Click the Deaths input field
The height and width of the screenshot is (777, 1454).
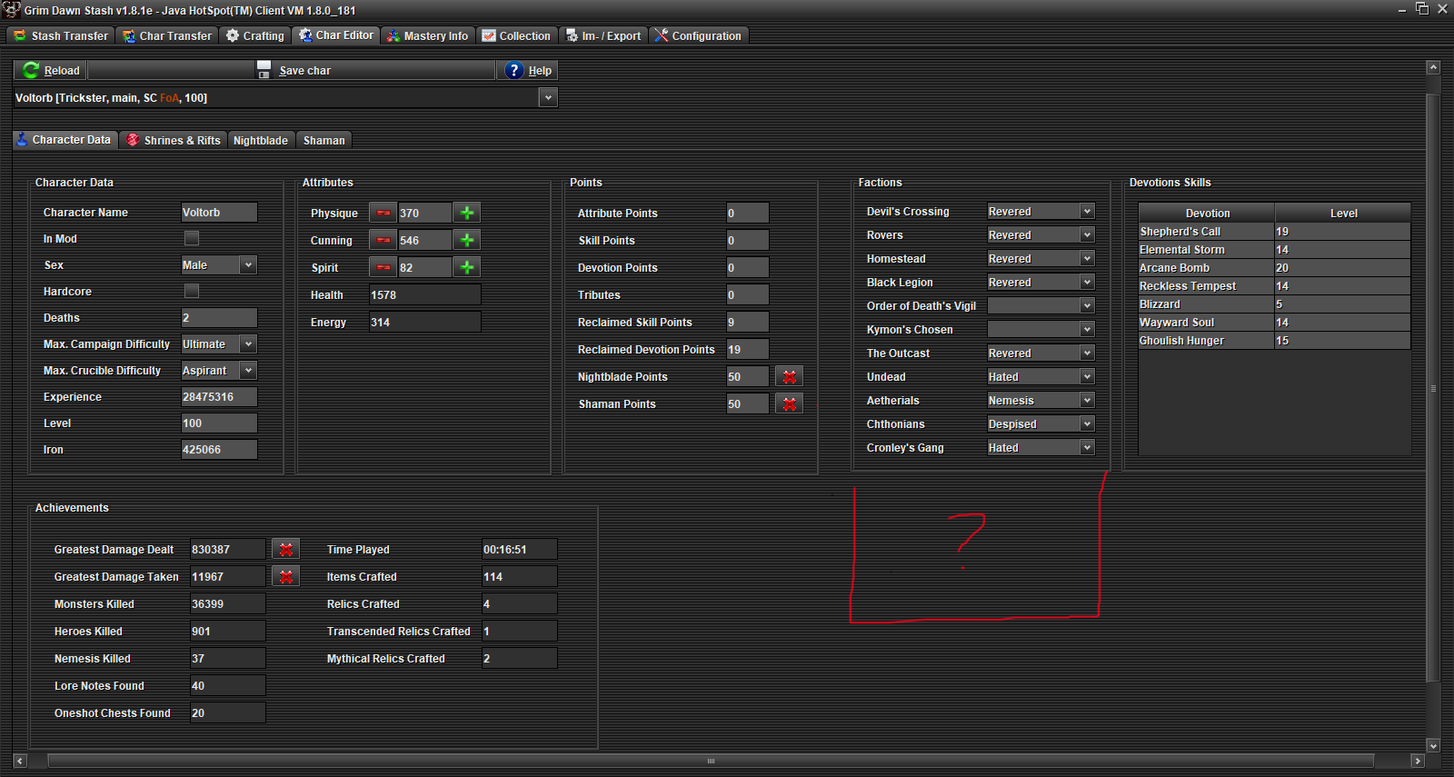click(219, 317)
